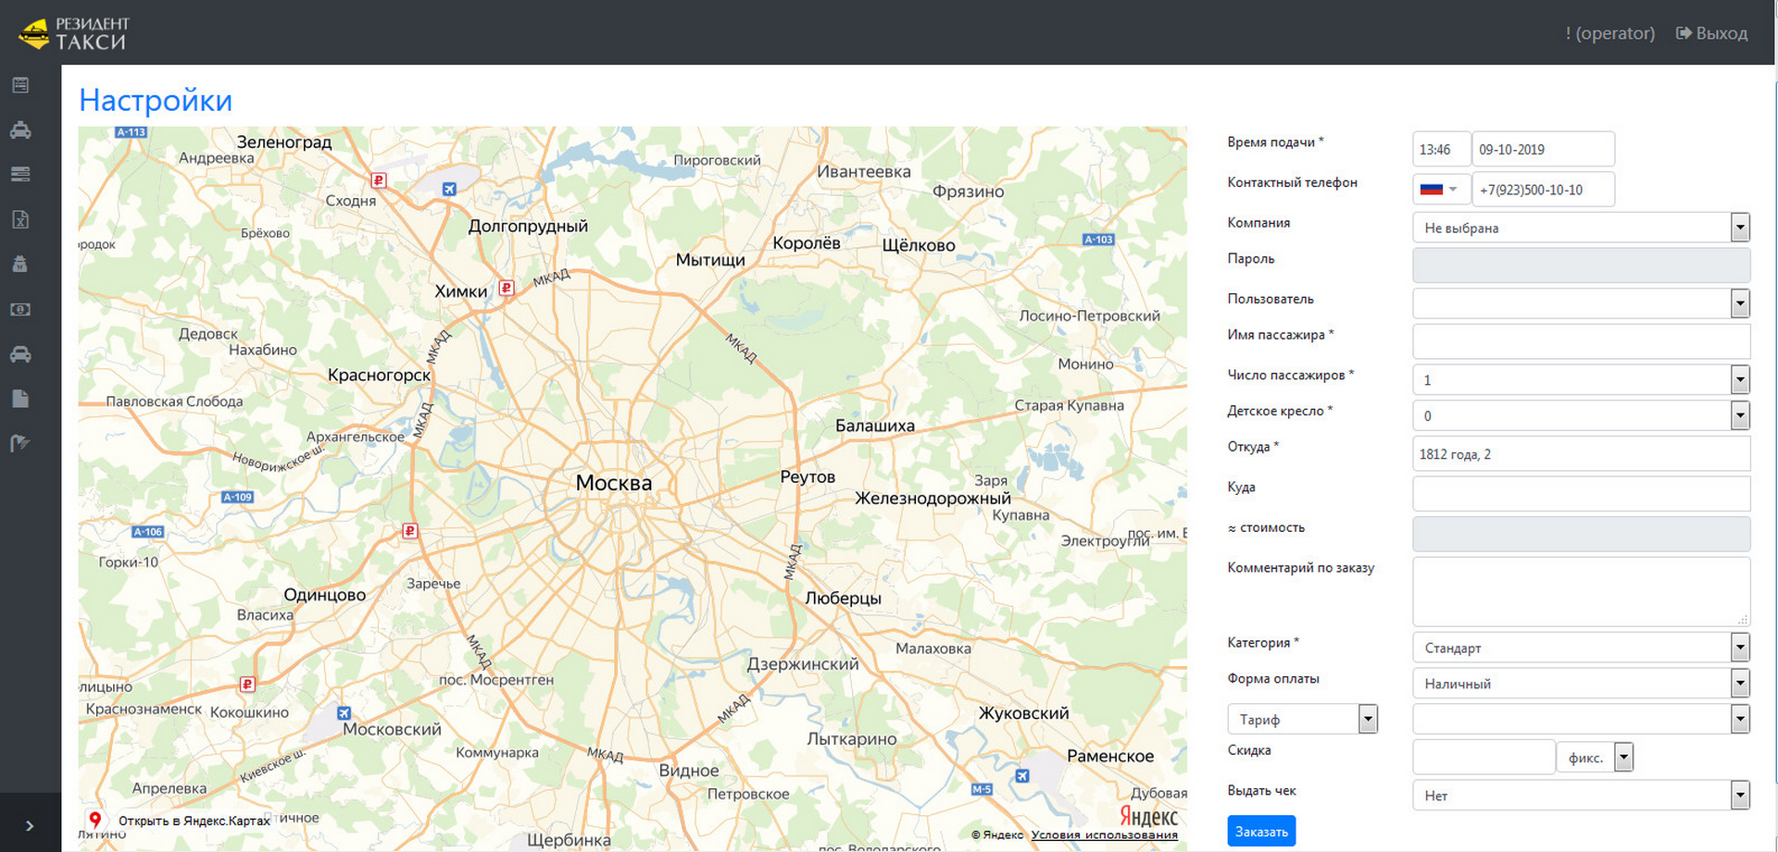
Task: Select the cash payments icon in sidebar
Action: coord(20,309)
